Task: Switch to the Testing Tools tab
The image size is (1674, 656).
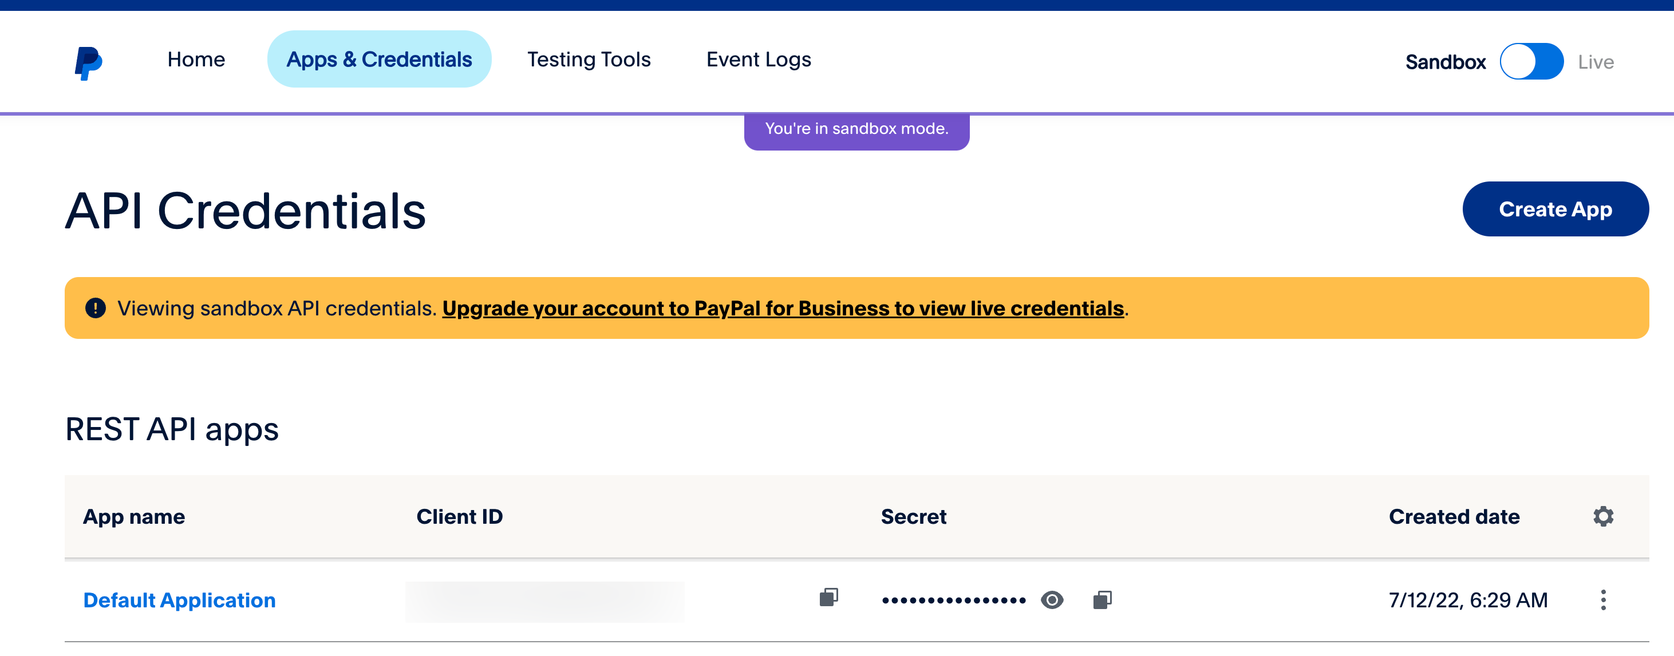Action: click(x=589, y=59)
